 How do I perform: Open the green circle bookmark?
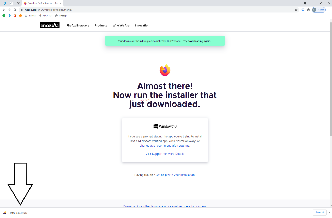pos(4,16)
